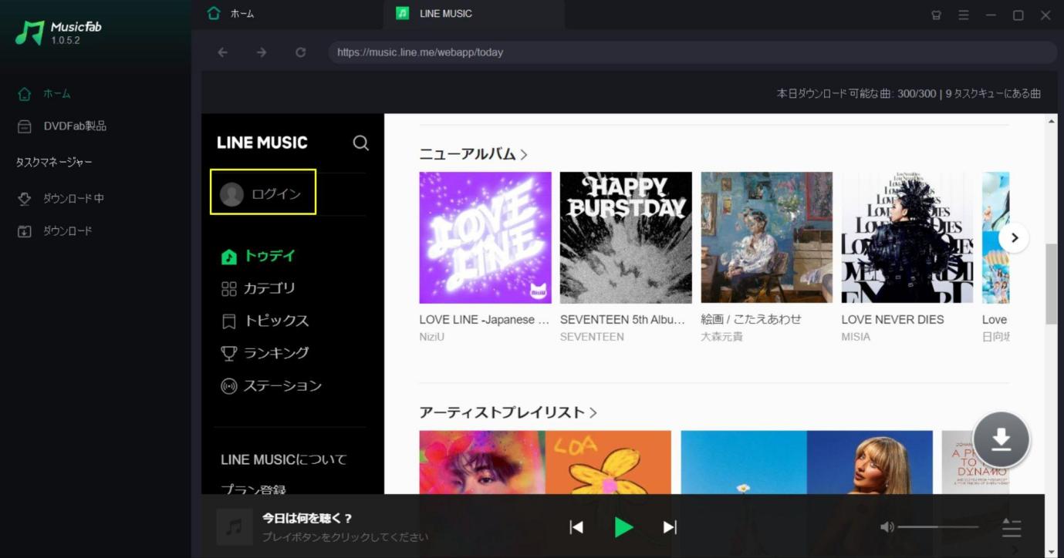Expand アーティストプレイリスト section heading
This screenshot has height=558, width=1064.
[508, 412]
